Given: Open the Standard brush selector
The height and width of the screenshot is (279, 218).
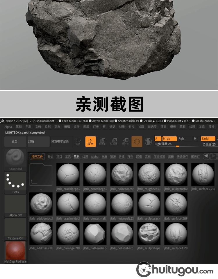Looking at the screenshot, I should click(x=15, y=159).
